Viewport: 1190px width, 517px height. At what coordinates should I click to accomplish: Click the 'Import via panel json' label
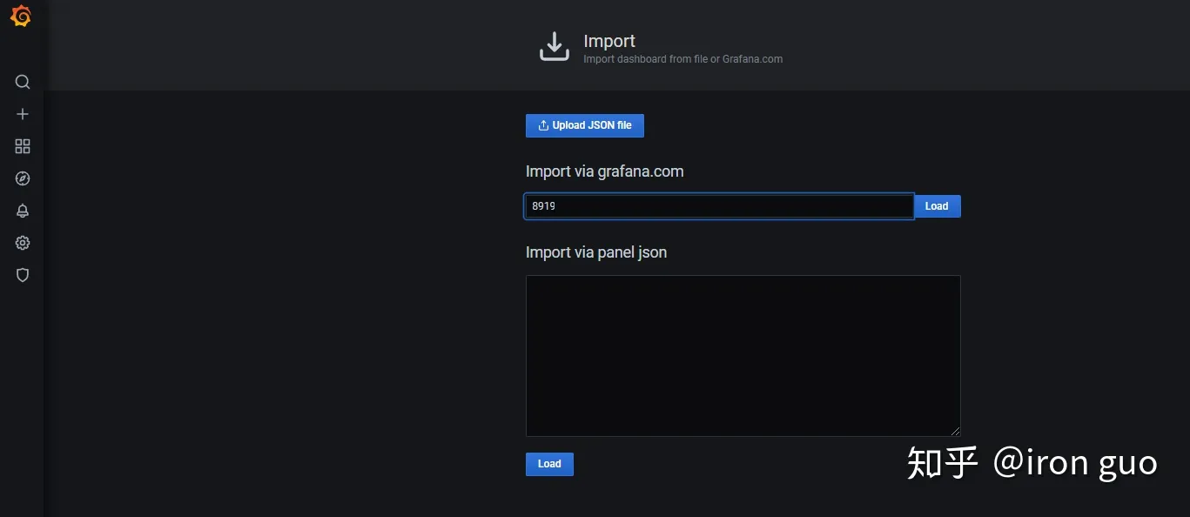[596, 252]
